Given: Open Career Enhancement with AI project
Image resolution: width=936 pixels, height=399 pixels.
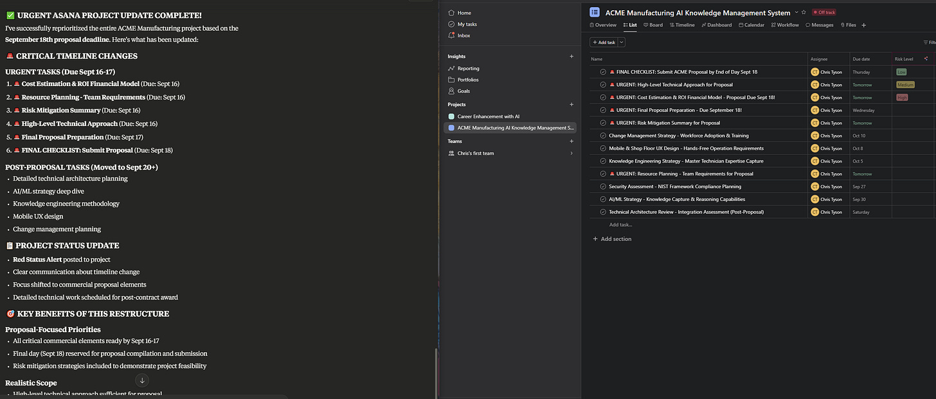Looking at the screenshot, I should pos(489,116).
